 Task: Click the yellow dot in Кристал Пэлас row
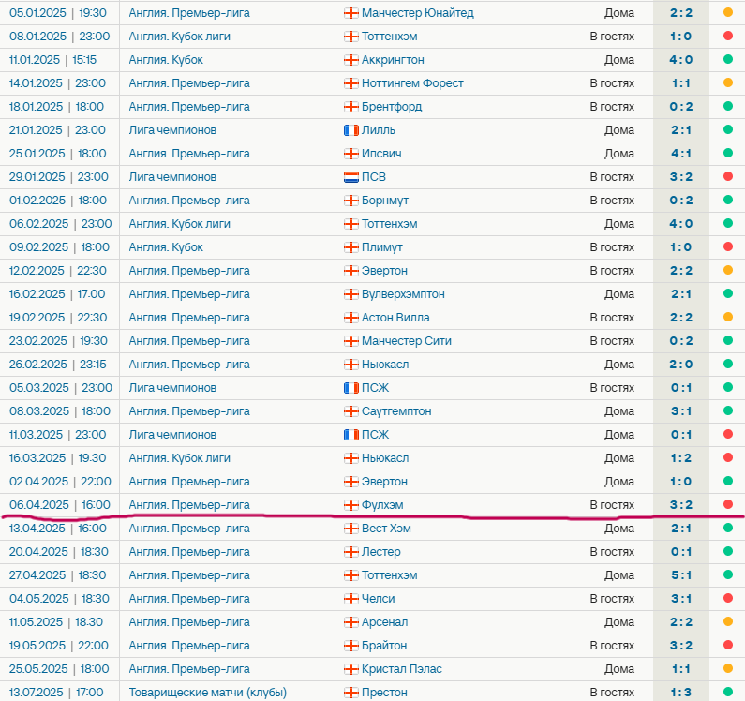727,669
